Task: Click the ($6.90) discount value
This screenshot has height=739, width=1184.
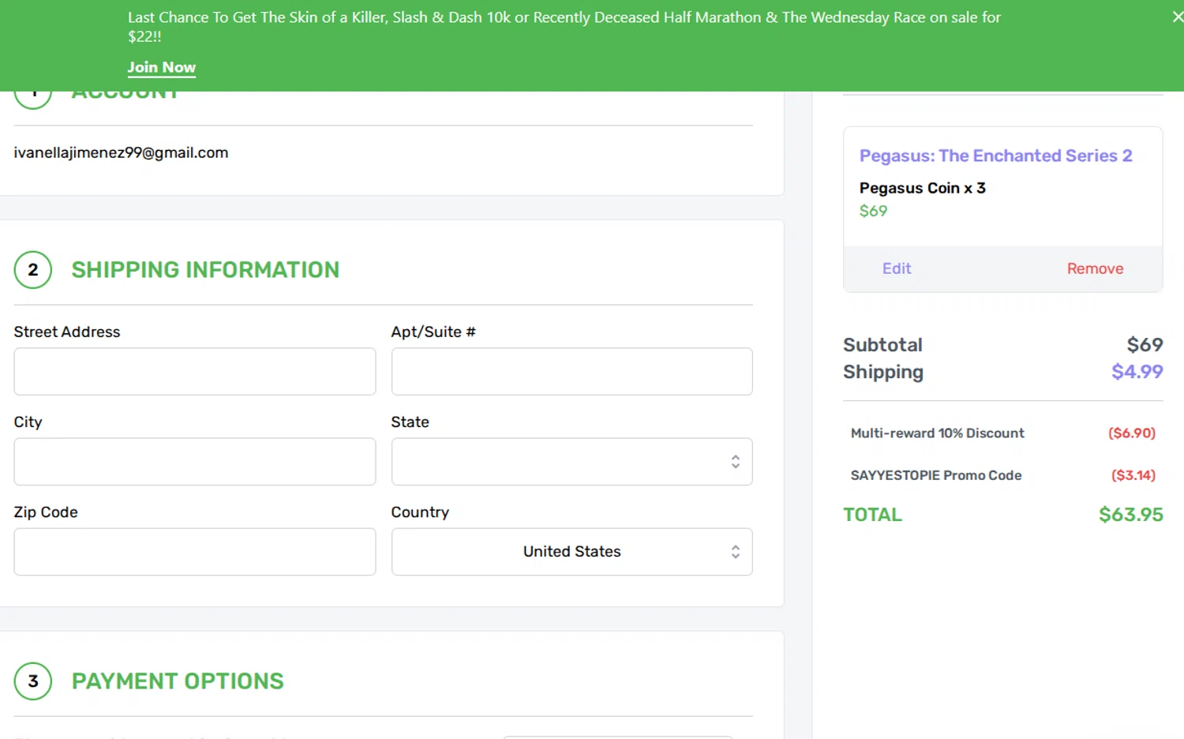Action: pos(1131,433)
